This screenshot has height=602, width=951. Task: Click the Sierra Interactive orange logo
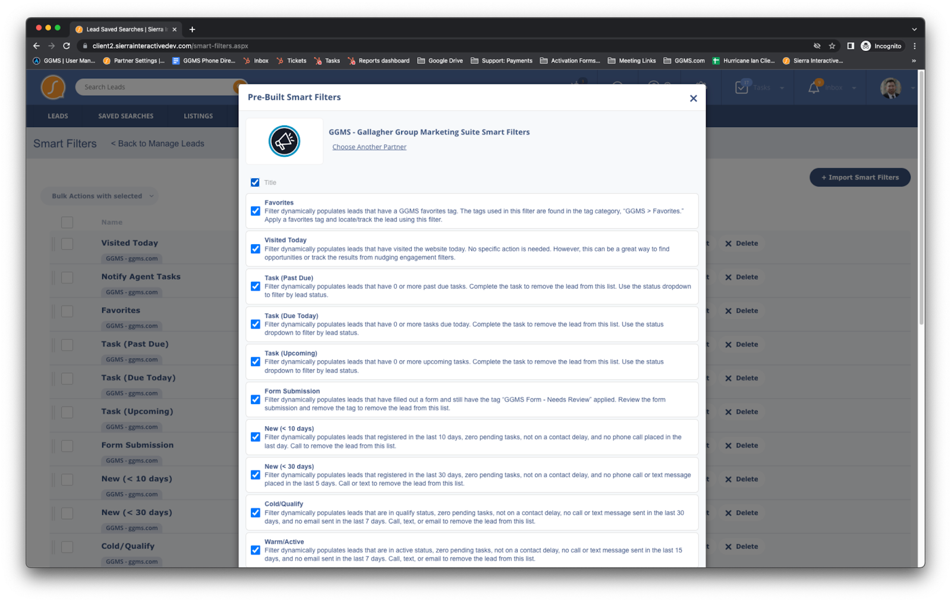pos(53,87)
